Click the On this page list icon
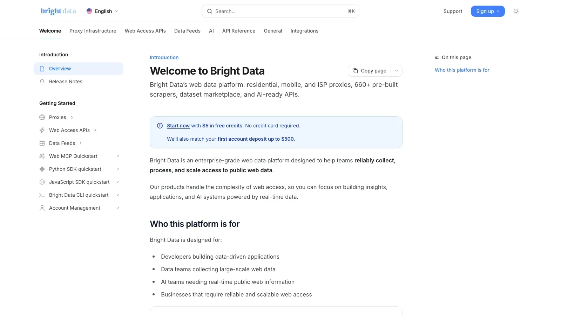 [437, 57]
